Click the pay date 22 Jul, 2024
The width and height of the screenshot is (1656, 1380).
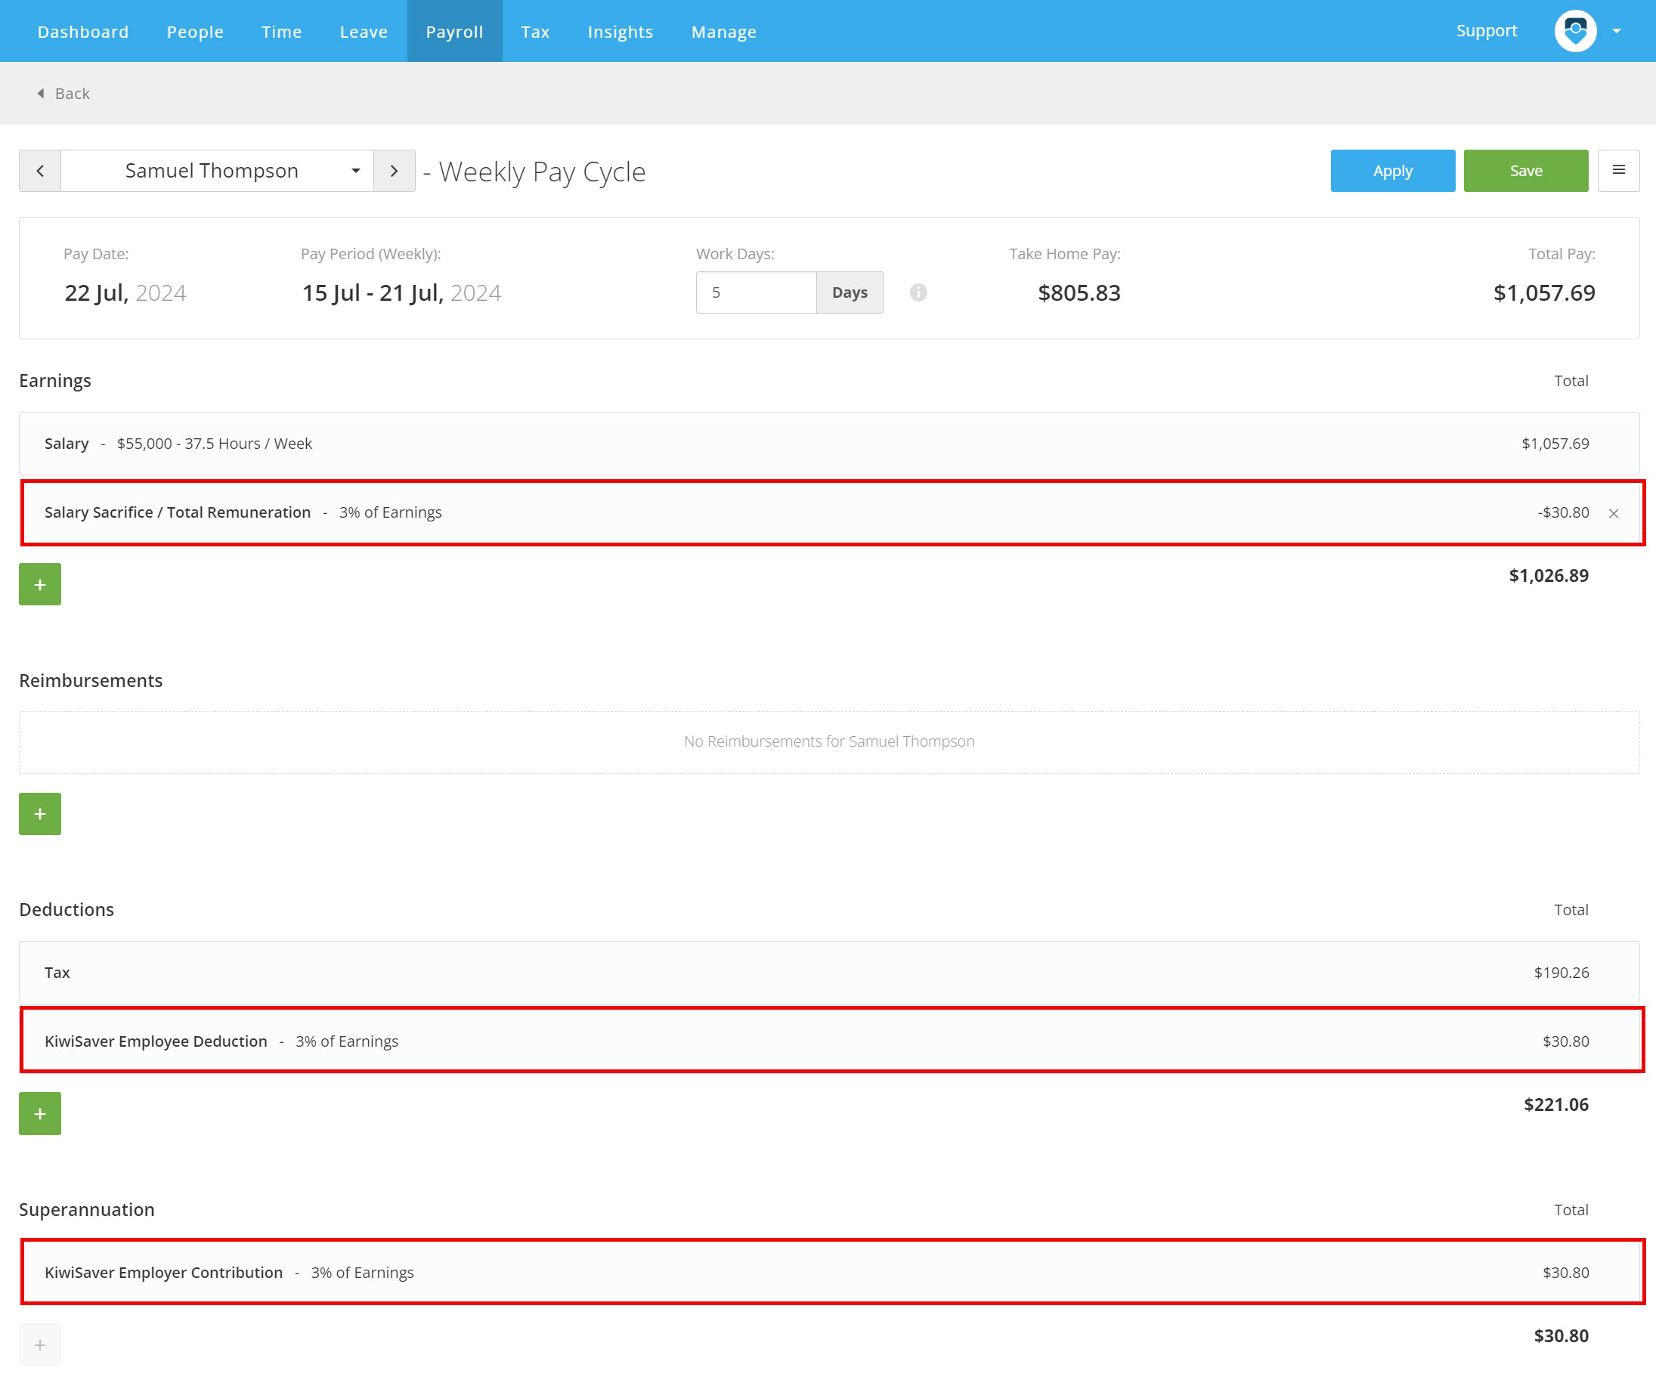(x=125, y=293)
